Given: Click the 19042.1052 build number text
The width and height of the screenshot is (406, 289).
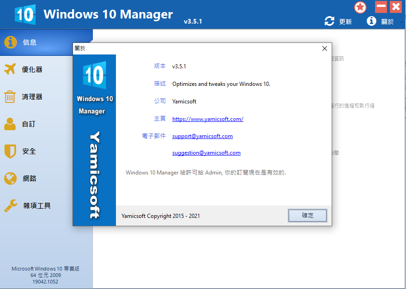Looking at the screenshot, I should coord(45,282).
